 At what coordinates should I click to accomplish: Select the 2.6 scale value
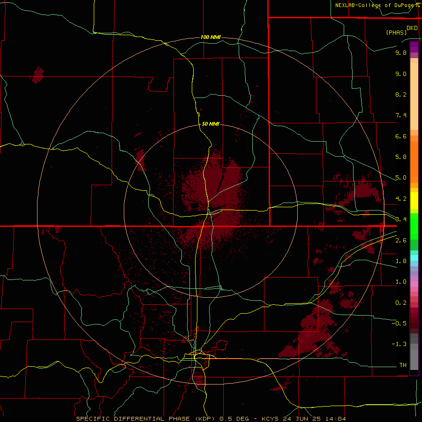401,241
